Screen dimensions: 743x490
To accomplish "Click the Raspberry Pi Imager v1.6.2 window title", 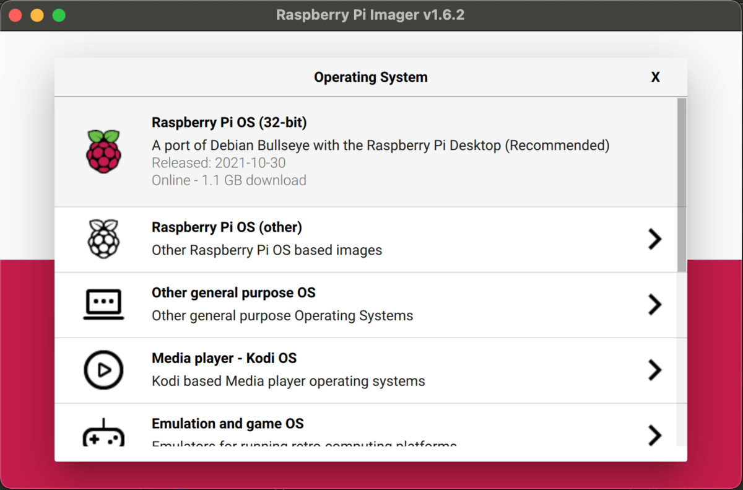I will click(370, 15).
